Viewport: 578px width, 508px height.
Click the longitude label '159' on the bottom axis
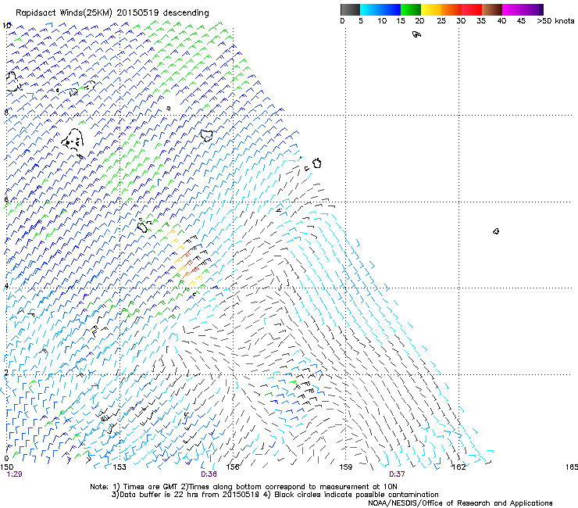tap(346, 467)
